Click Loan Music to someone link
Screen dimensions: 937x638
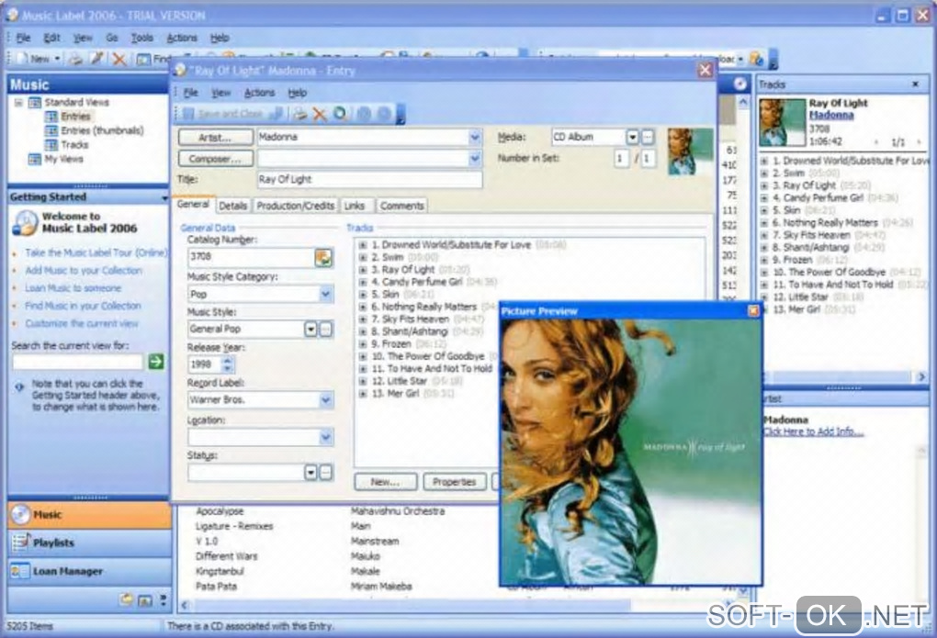tap(73, 288)
